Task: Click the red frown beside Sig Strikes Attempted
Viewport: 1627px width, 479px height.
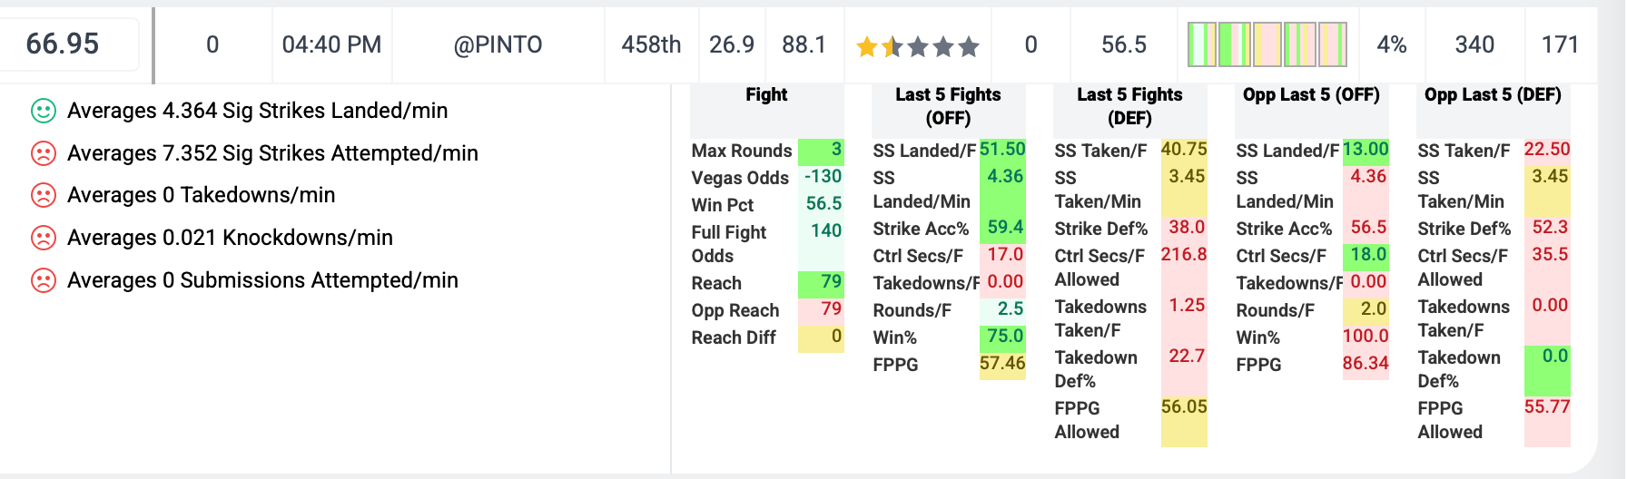Action: pyautogui.click(x=44, y=153)
